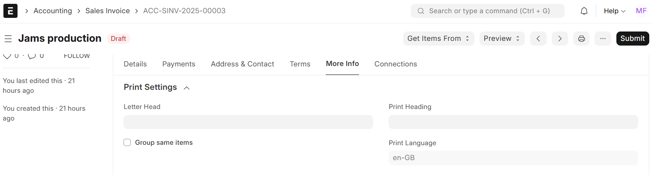The height and width of the screenshot is (175, 651).
Task: Open the three-dot more options menu
Action: point(603,39)
